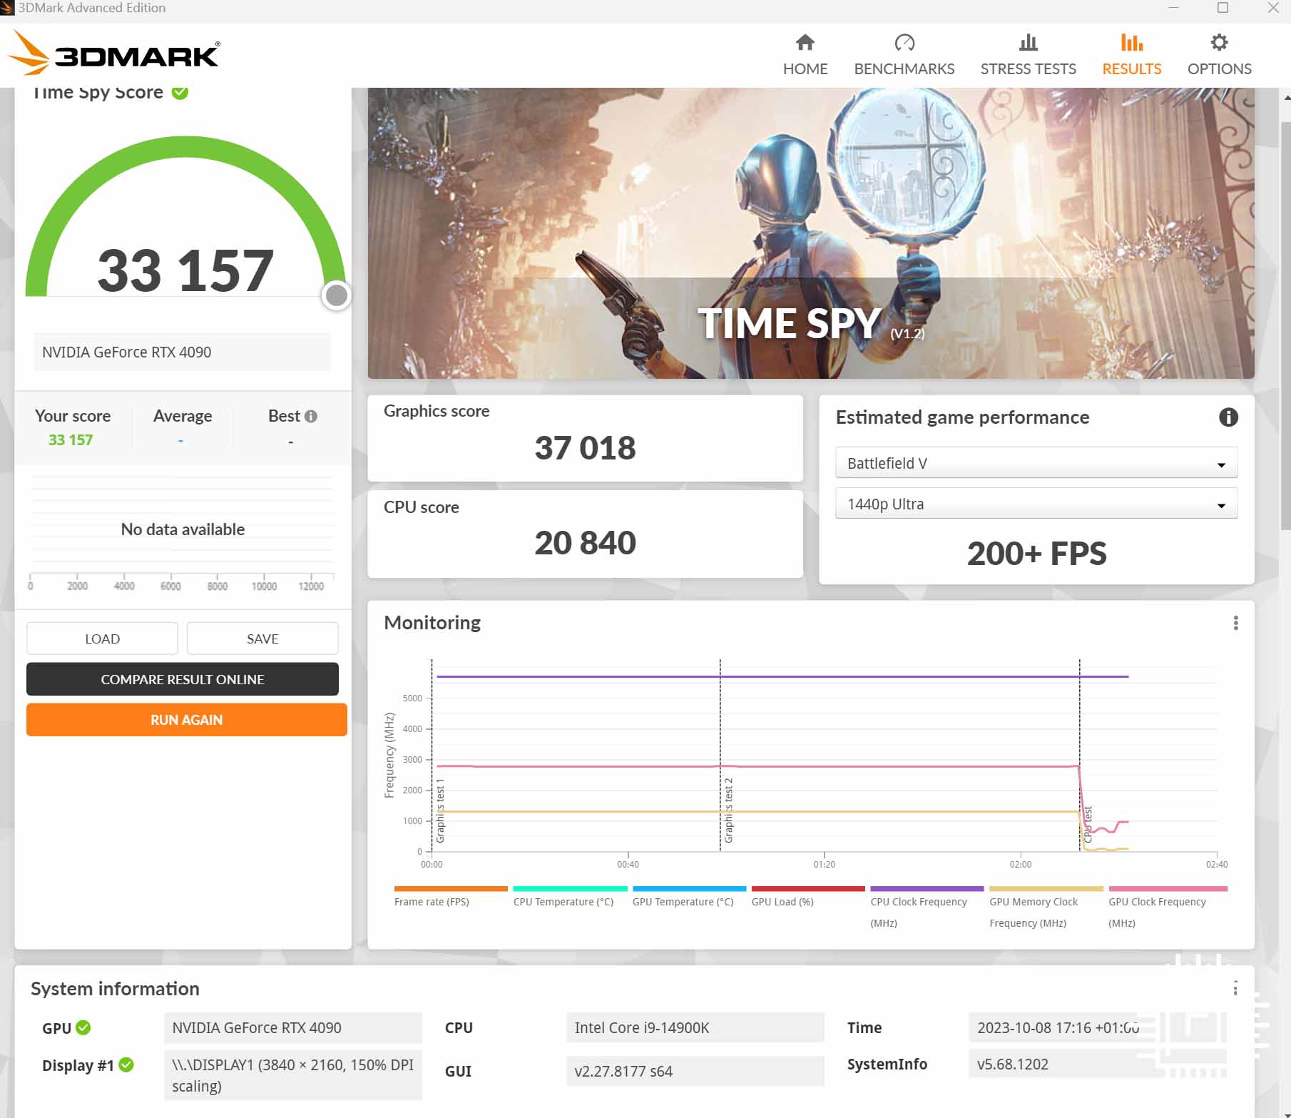Click the Graphics test 2 marker line

(x=720, y=755)
